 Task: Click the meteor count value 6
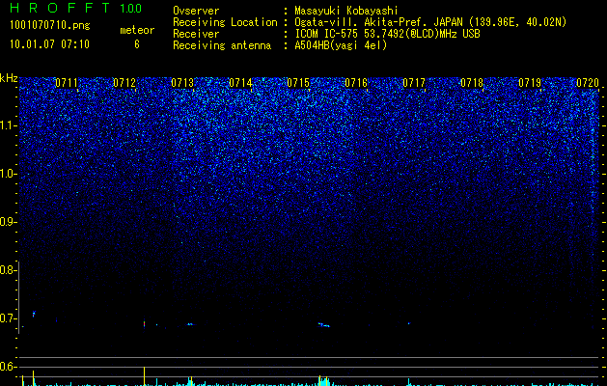coord(137,44)
